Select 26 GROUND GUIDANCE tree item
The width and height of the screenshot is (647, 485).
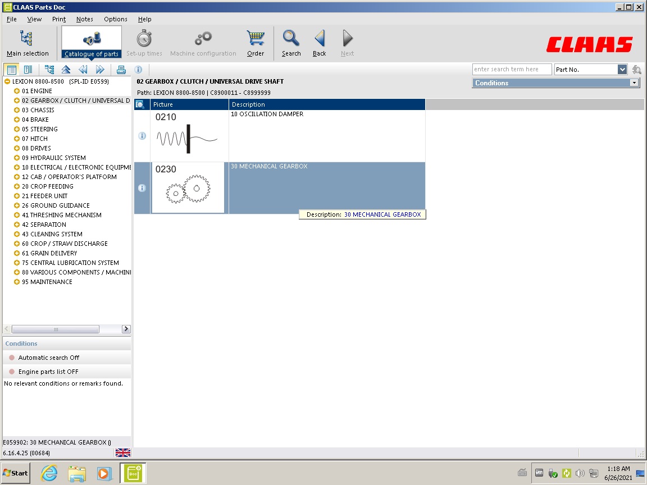click(56, 205)
